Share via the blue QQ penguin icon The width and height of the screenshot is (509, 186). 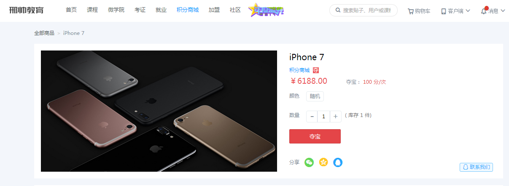(x=338, y=162)
